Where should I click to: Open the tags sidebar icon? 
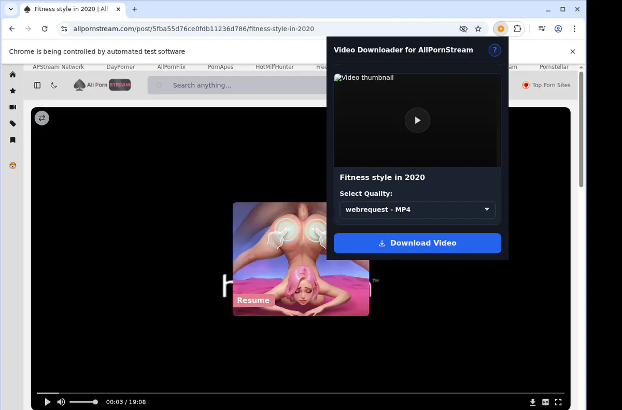13,124
